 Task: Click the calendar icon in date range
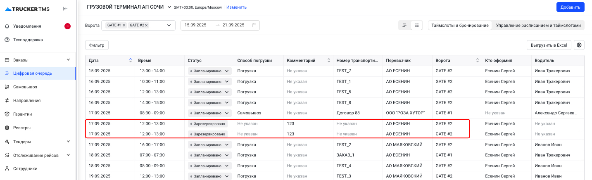[254, 25]
